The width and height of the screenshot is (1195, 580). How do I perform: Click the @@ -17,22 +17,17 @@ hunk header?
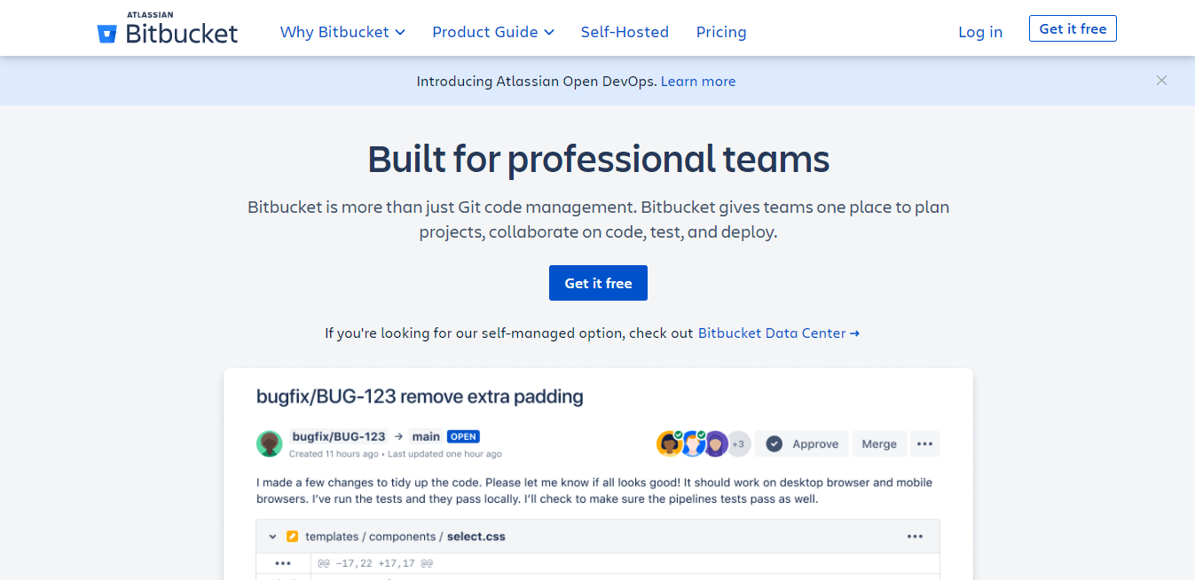tap(374, 563)
